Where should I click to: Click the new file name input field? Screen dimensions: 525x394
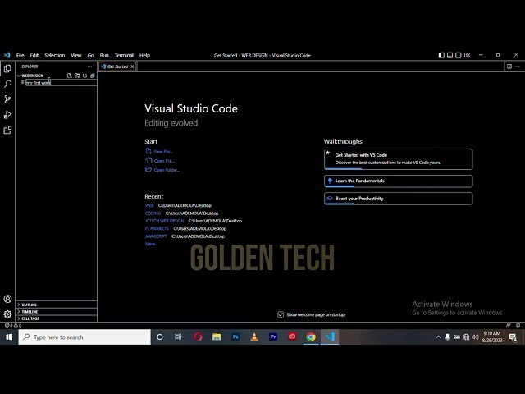pos(62,83)
